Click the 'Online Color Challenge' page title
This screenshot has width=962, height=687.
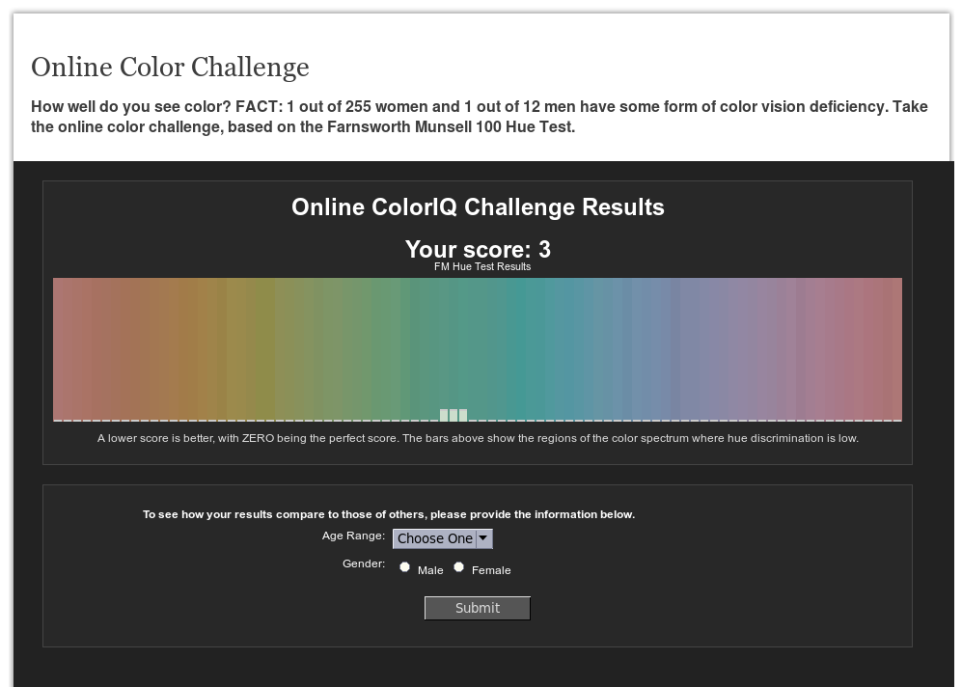point(170,68)
